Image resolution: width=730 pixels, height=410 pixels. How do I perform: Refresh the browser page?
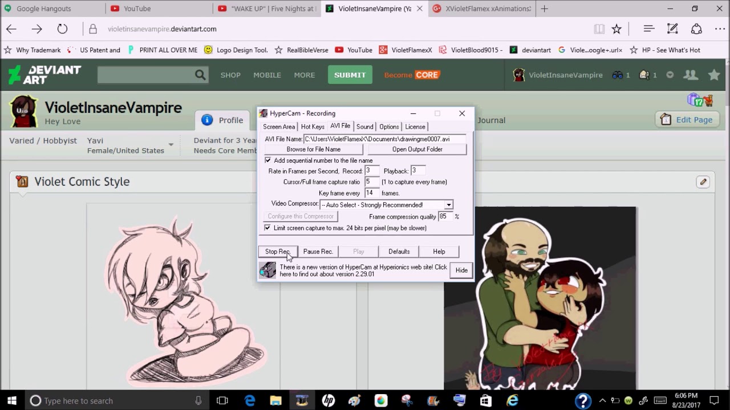(x=62, y=29)
